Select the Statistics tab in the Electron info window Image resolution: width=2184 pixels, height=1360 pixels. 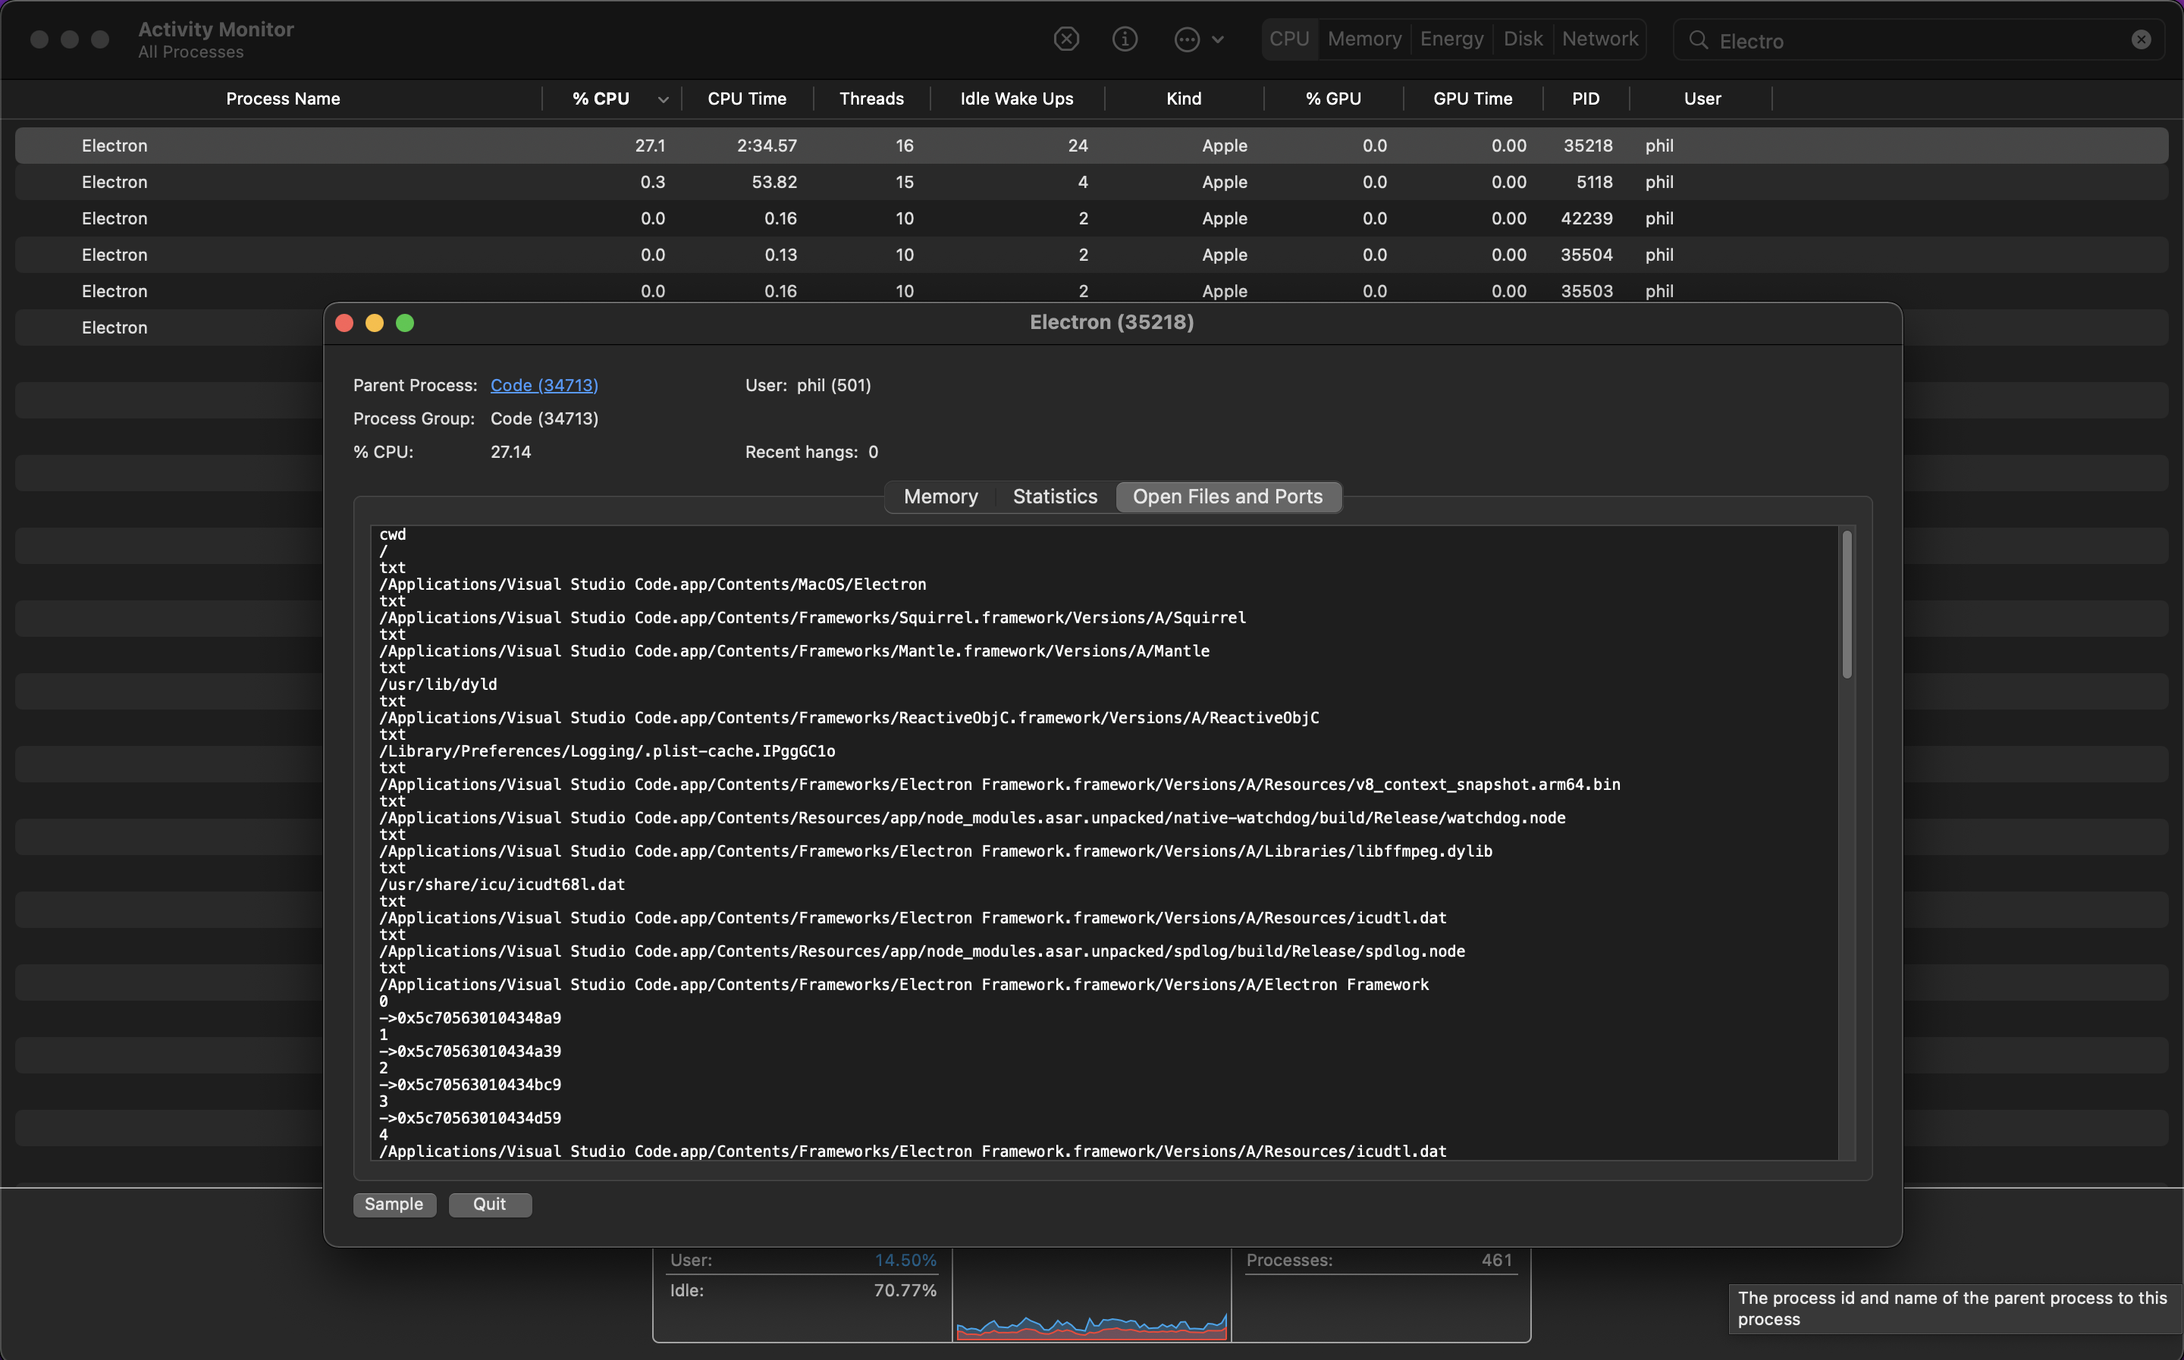click(1054, 497)
